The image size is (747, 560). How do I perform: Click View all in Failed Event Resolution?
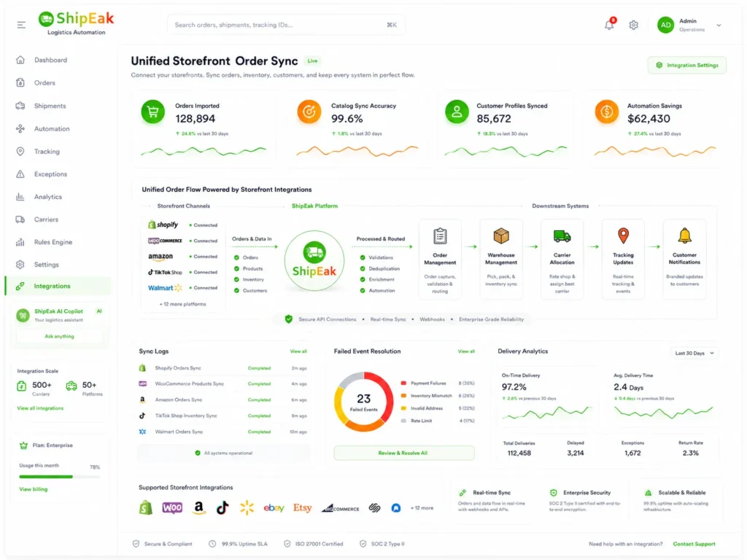tap(466, 351)
